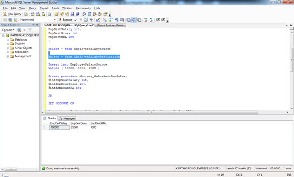Open the Help menu
The width and height of the screenshot is (294, 177).
(x=97, y=8)
